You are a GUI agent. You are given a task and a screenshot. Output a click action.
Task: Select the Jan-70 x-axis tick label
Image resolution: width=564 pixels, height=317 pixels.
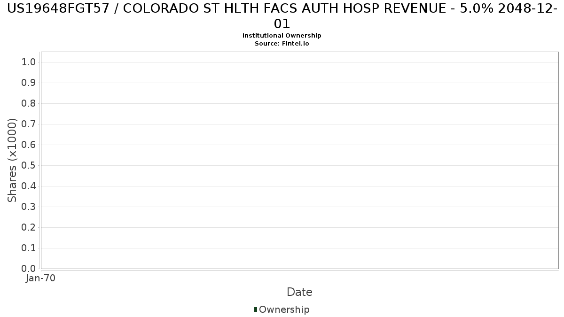pyautogui.click(x=41, y=278)
